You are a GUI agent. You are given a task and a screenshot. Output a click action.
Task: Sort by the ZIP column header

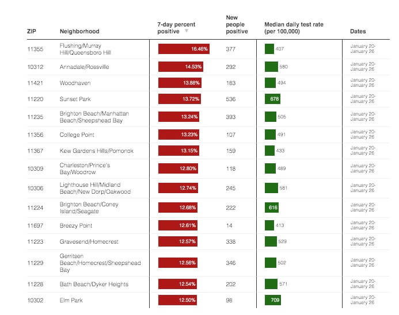tap(31, 32)
